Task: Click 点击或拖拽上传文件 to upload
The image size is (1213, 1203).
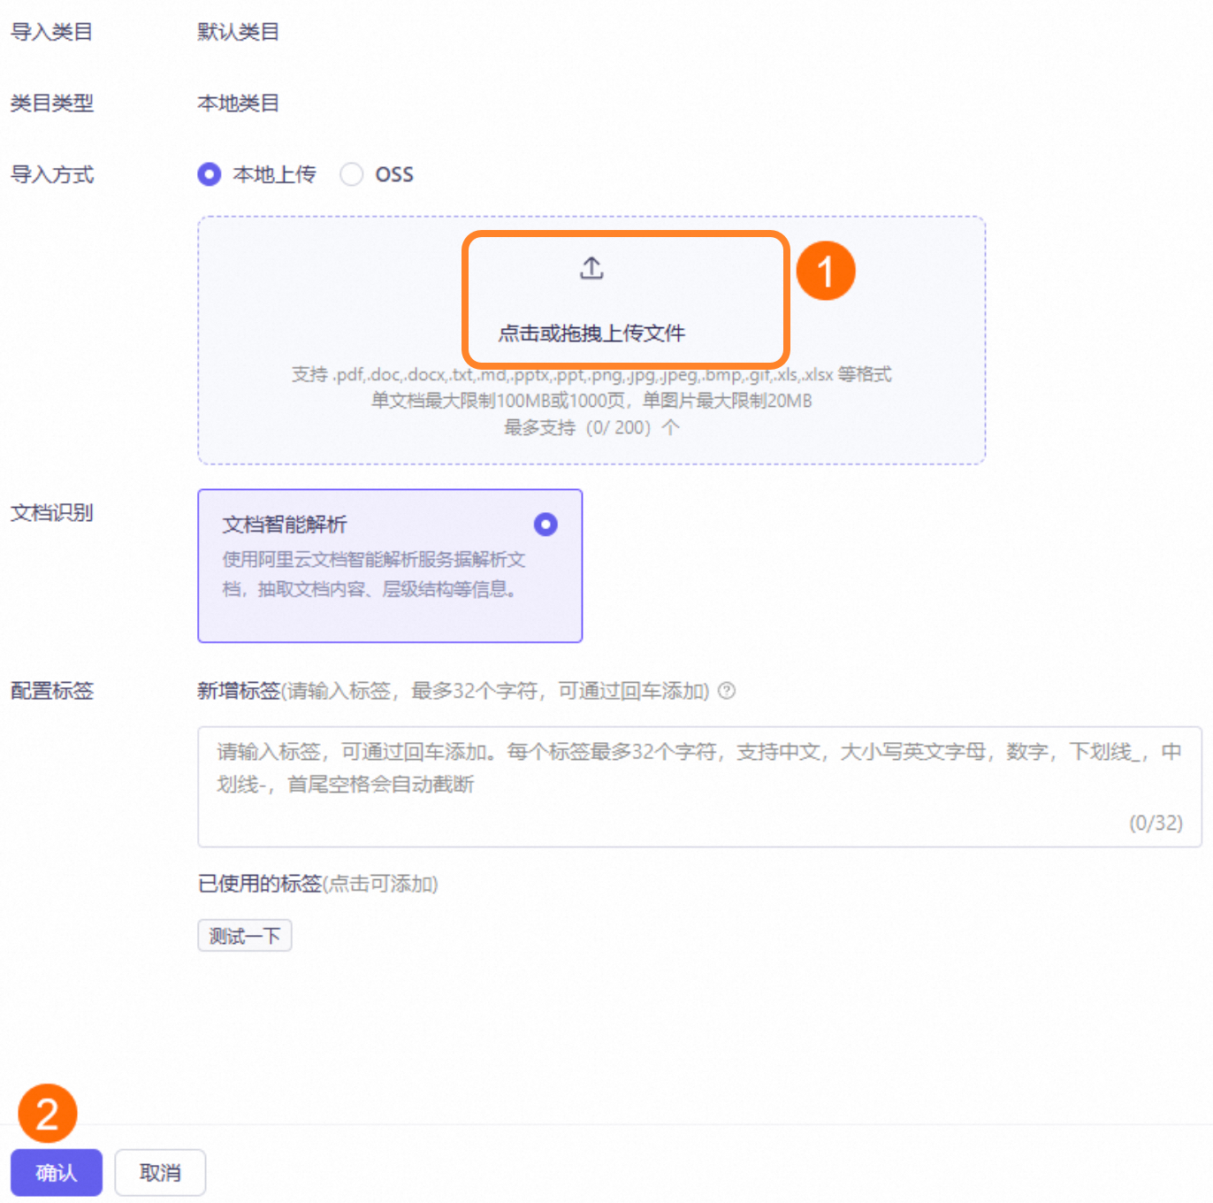Action: point(591,333)
